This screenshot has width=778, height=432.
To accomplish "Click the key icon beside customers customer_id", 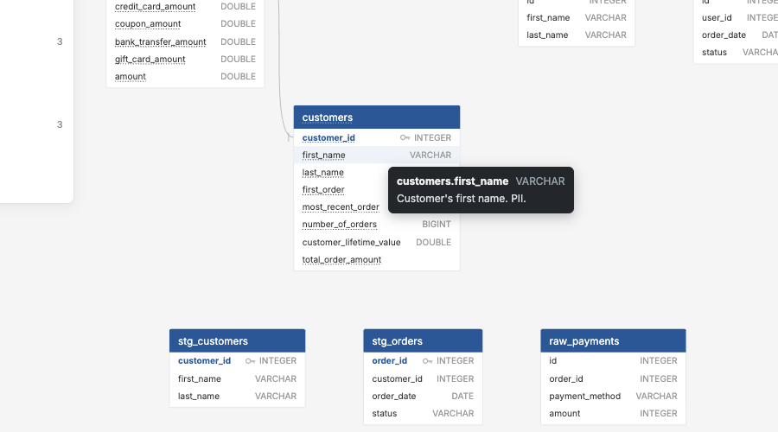I will pyautogui.click(x=405, y=138).
